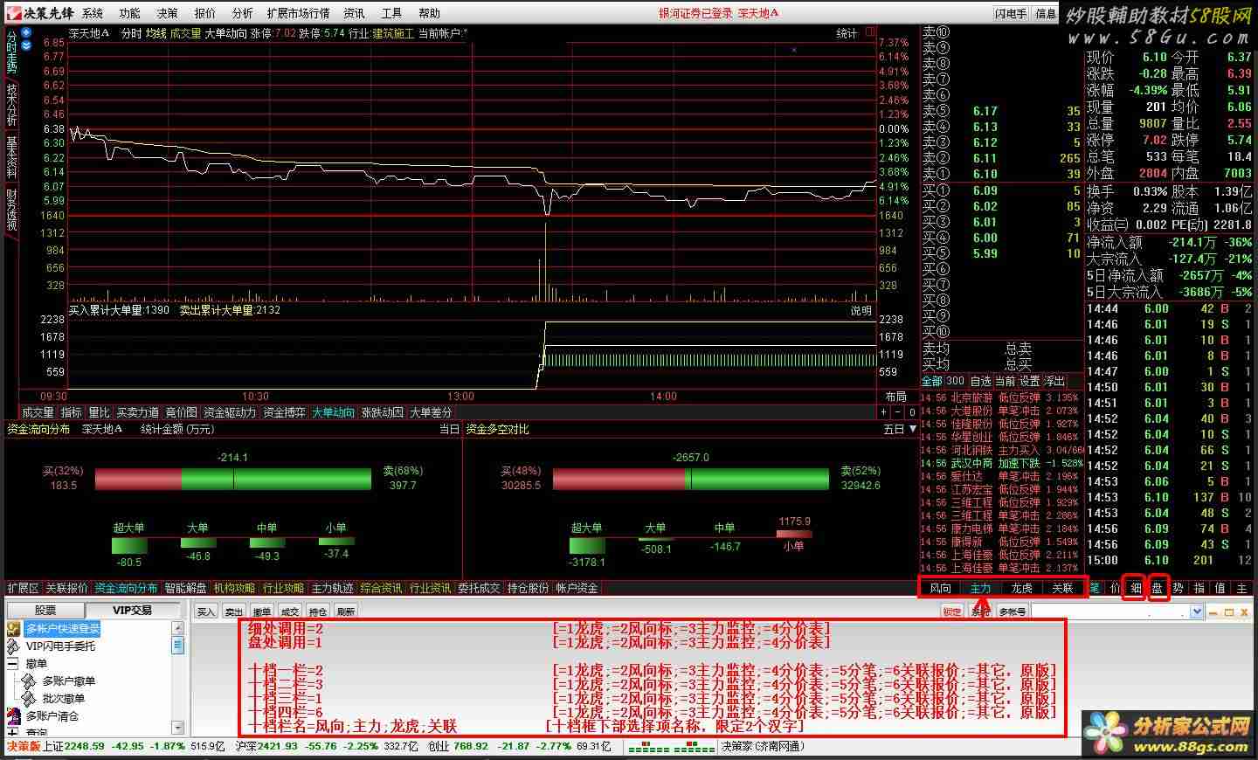Image resolution: width=1258 pixels, height=760 pixels.
Task: Click the 盘 panel button
Action: (1157, 589)
